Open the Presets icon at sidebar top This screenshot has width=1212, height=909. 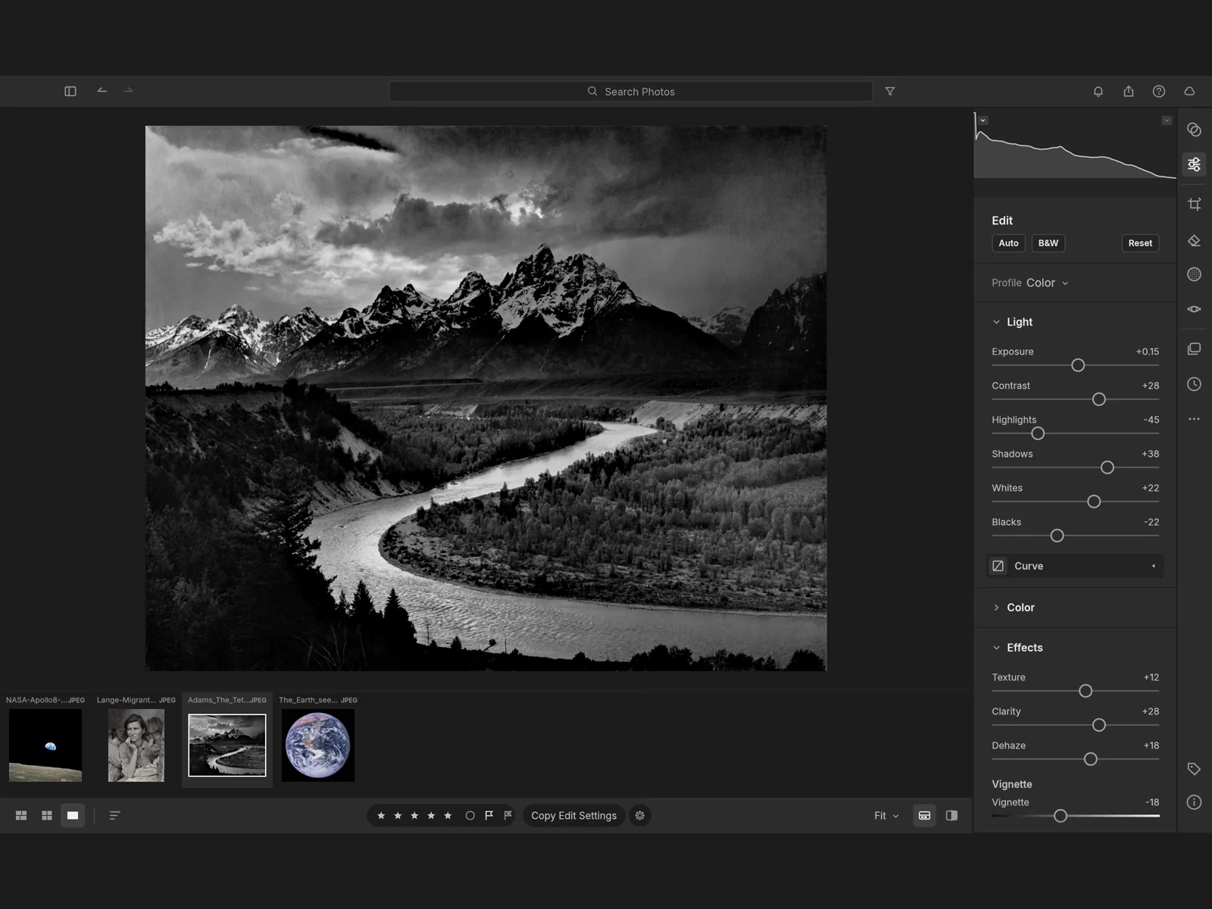pyautogui.click(x=1194, y=130)
